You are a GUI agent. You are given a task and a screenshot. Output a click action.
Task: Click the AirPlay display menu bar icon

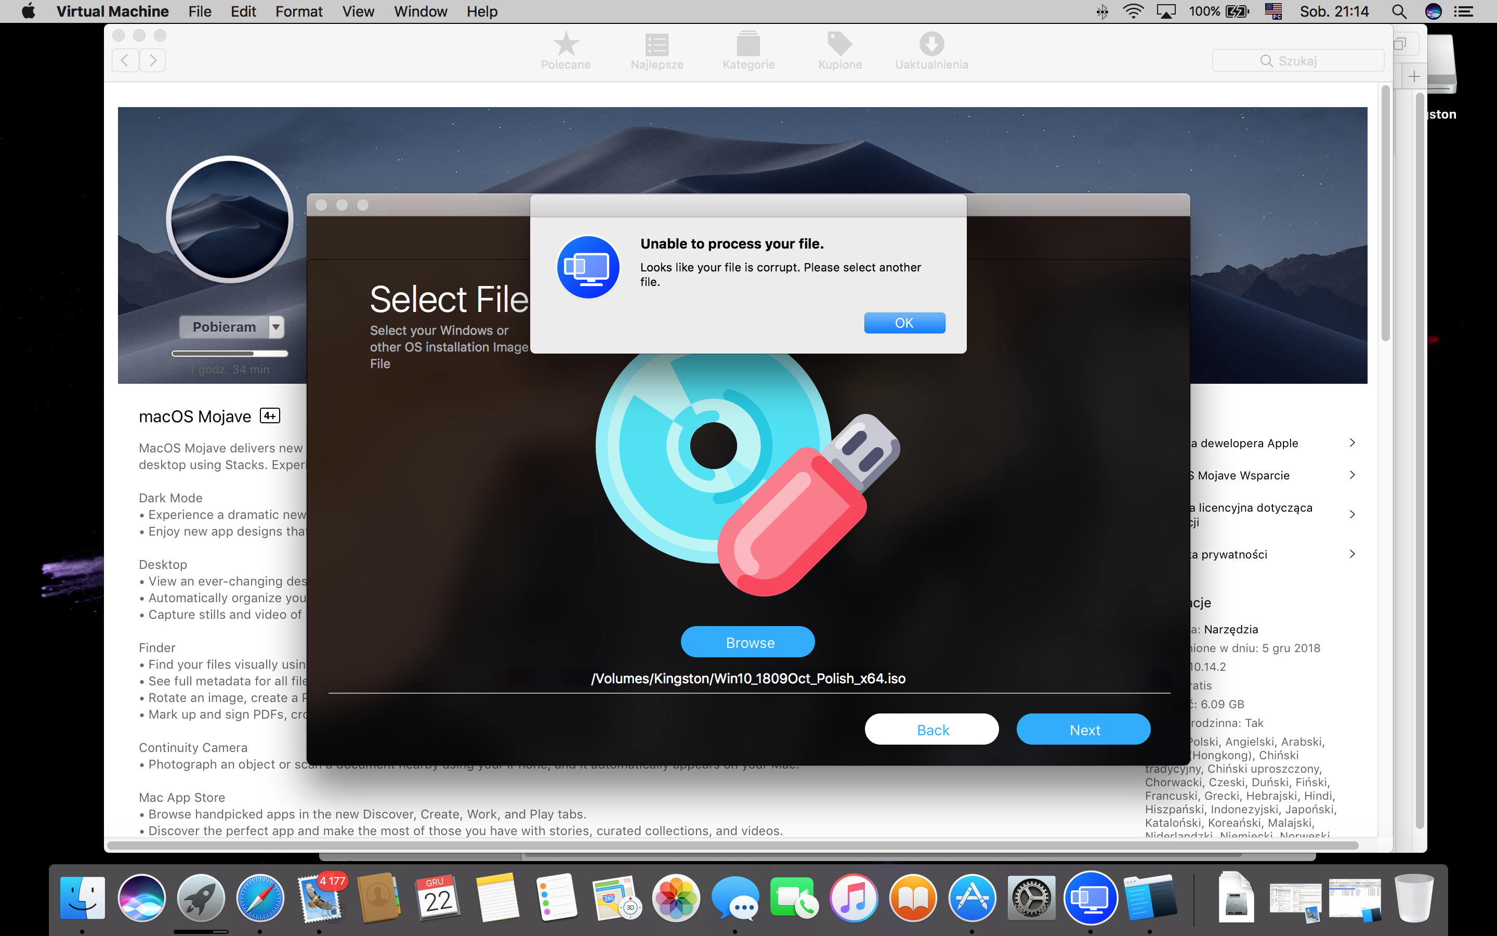click(1166, 11)
